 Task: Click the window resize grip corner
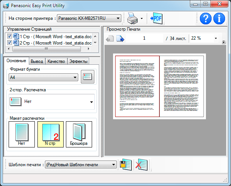coord(225,180)
